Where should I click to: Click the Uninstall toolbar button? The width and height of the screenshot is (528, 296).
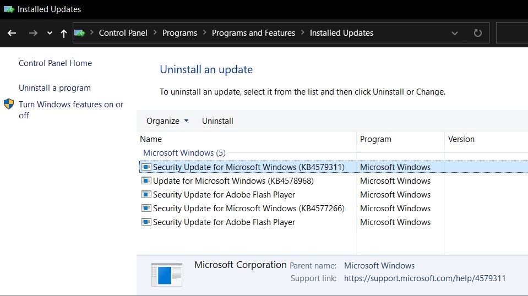[x=217, y=121]
